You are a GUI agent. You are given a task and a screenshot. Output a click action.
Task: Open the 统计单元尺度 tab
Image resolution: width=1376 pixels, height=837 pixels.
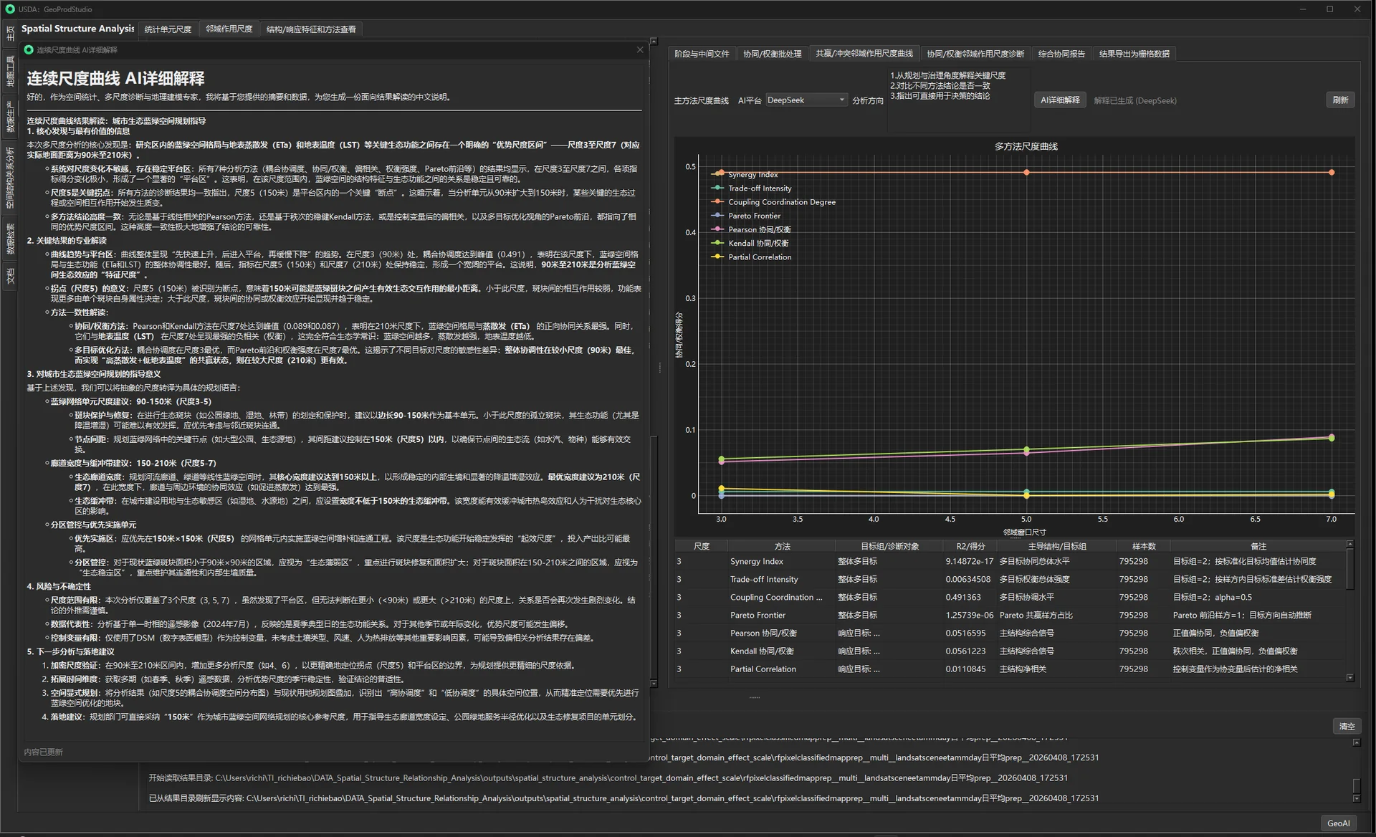click(x=168, y=29)
